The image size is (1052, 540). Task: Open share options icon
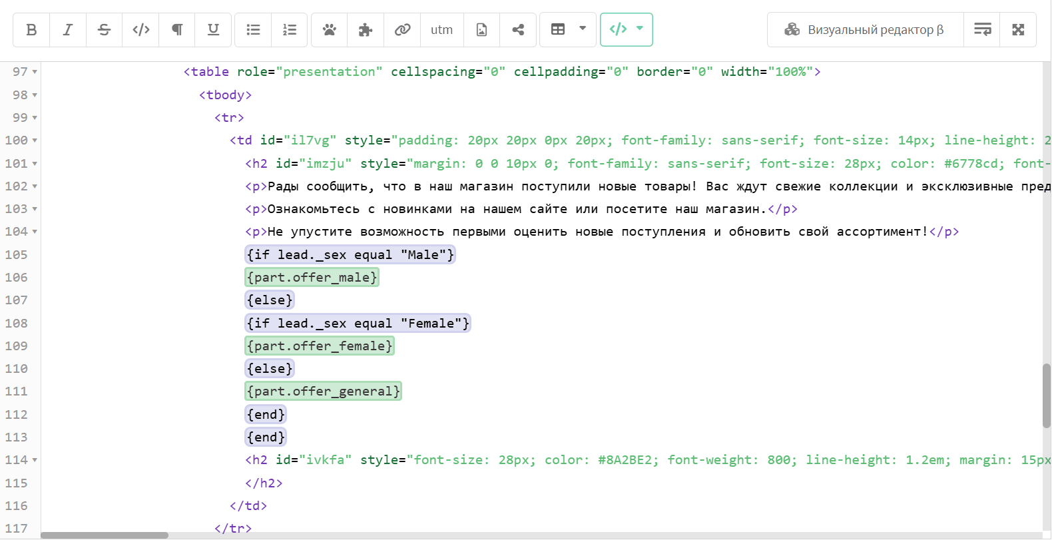click(x=518, y=30)
